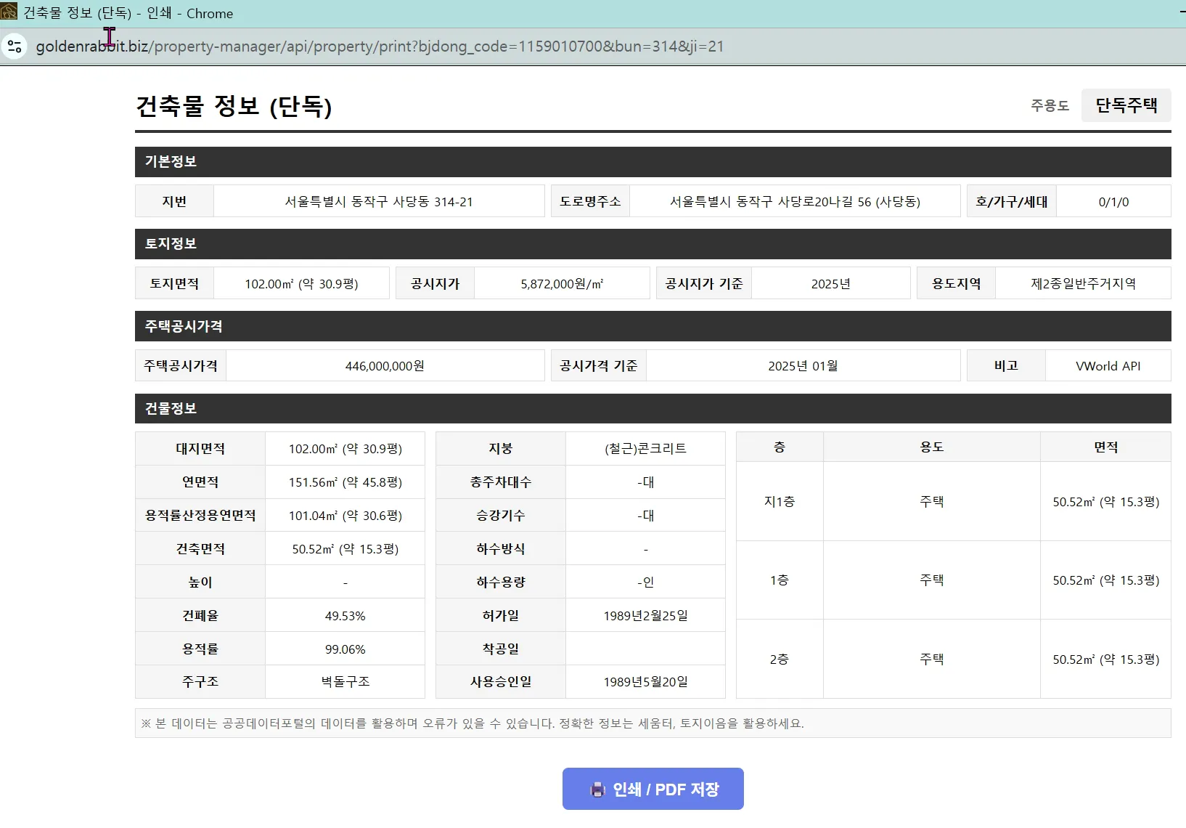Click the 공시지가 value 5,872,000원/㎡
This screenshot has width=1186, height=828.
point(561,283)
